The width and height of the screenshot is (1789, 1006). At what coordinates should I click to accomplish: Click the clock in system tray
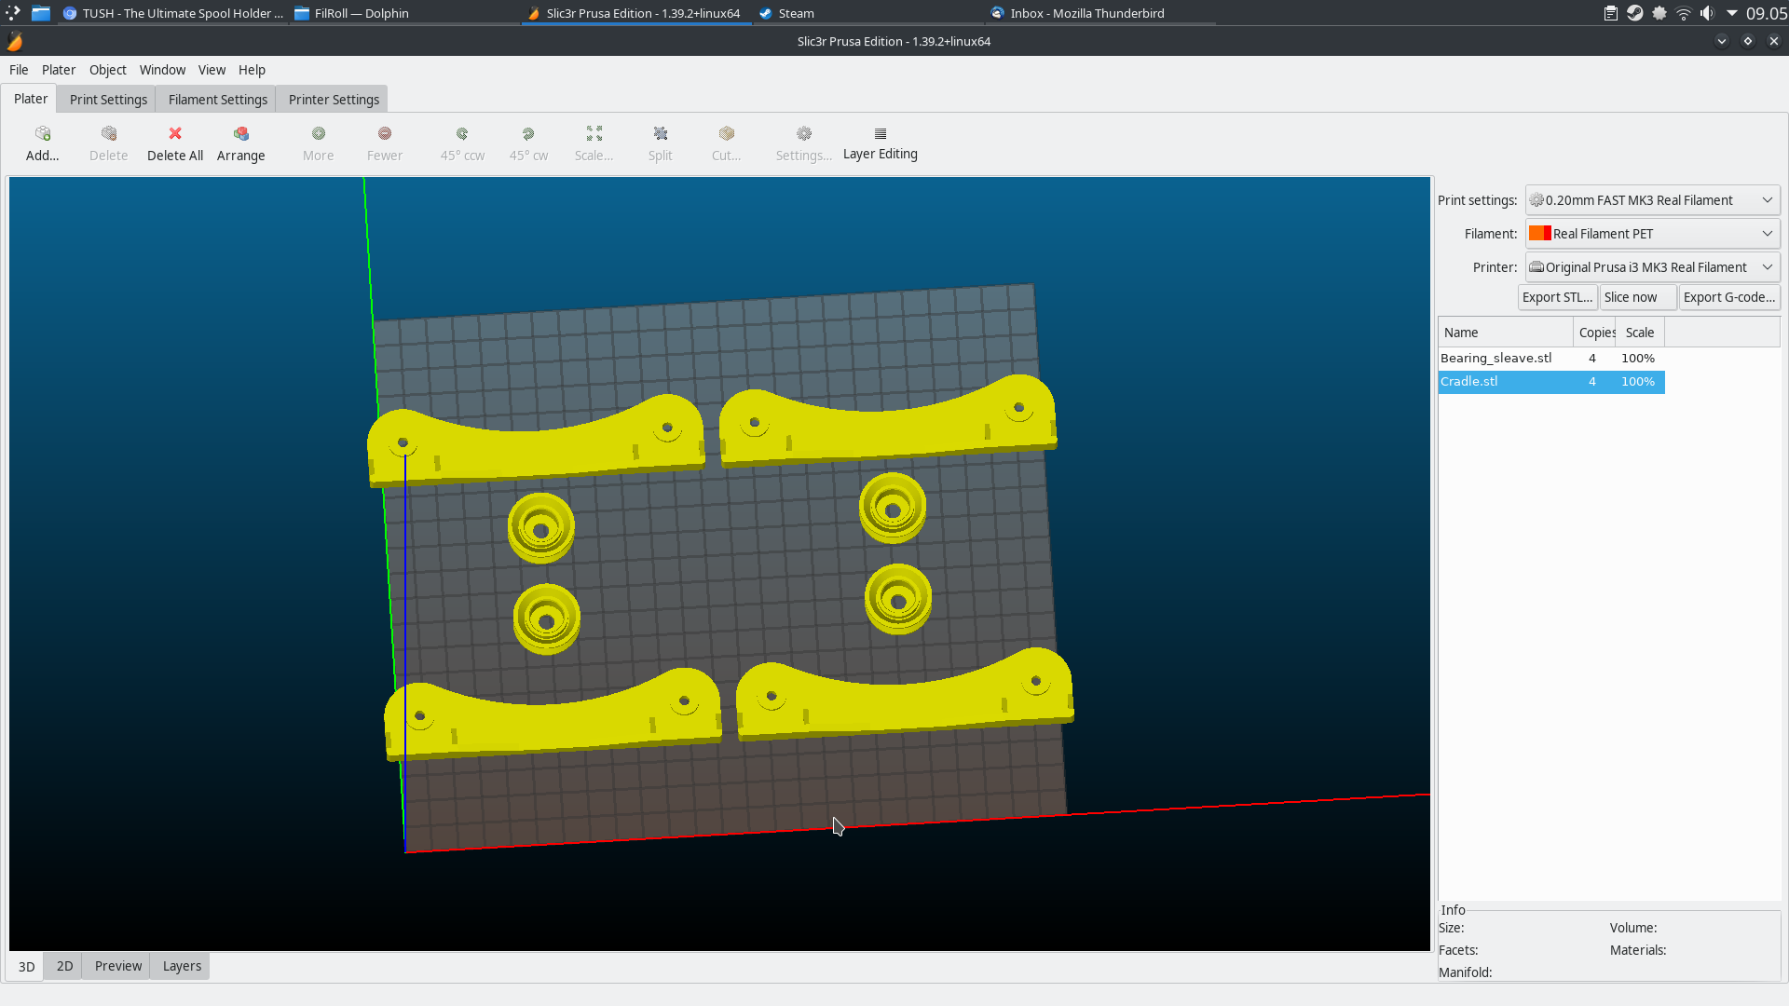pyautogui.click(x=1766, y=13)
